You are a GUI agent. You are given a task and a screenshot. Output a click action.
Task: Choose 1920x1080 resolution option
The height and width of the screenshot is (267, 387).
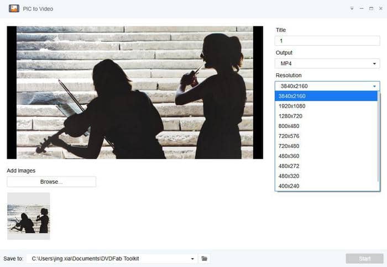point(326,106)
